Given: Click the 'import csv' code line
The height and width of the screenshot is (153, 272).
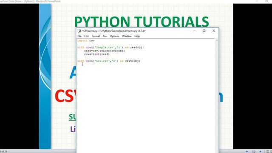Looking at the screenshot, I should [86, 41].
